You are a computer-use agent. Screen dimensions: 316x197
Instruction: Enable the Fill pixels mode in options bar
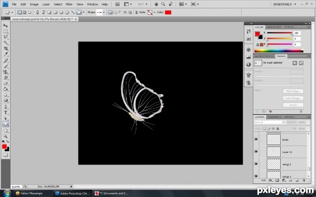[x=29, y=13]
